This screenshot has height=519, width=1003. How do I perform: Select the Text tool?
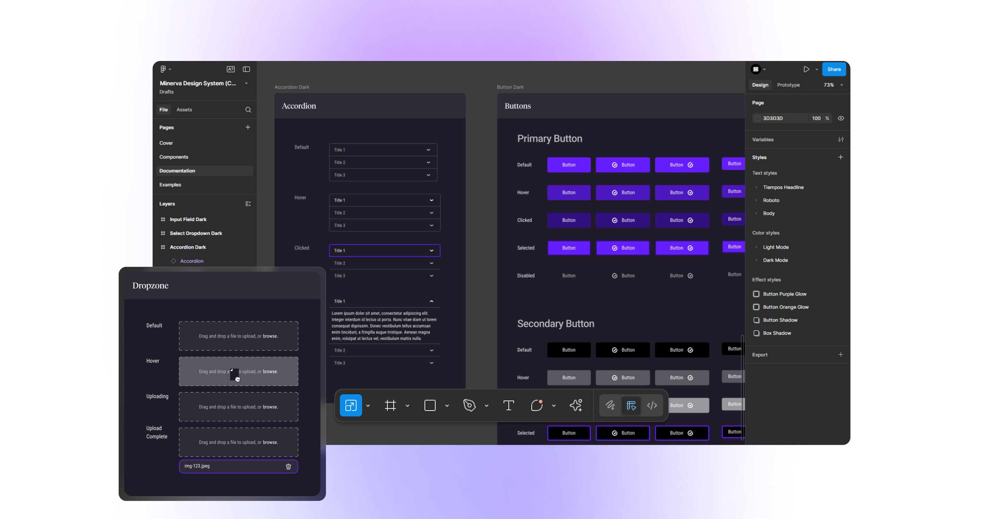coord(508,405)
